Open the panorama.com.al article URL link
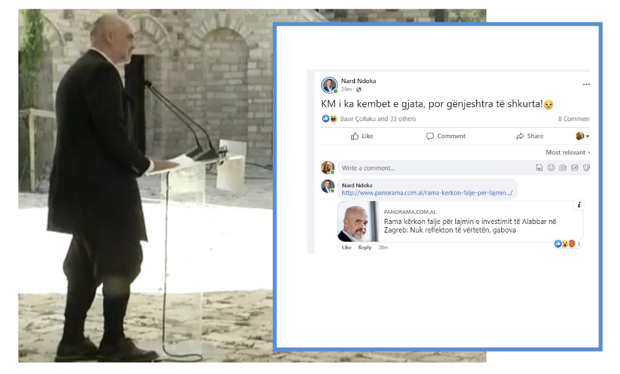This screenshot has width=620, height=374. pos(427,193)
